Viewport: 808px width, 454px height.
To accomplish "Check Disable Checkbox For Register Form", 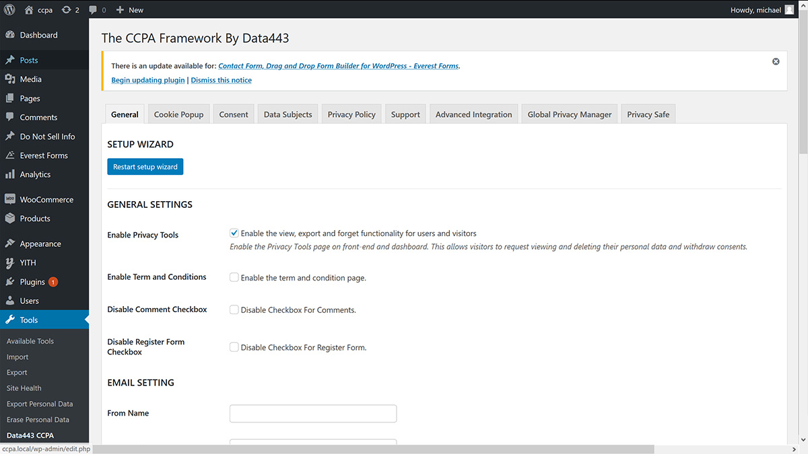I will (234, 347).
